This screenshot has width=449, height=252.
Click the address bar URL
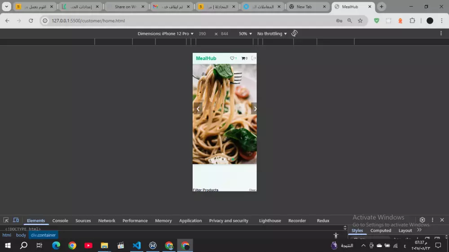click(88, 21)
